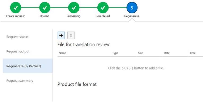Select the Completed step checkmark circle
This screenshot has width=203, height=102.
(103, 8)
